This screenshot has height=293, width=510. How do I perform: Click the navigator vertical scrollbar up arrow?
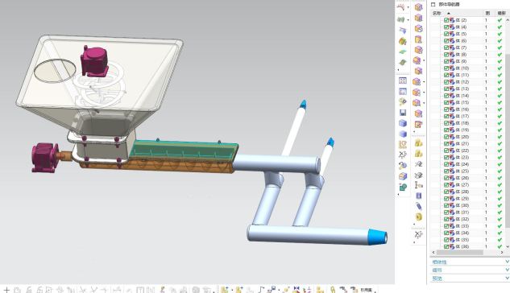pyautogui.click(x=508, y=20)
